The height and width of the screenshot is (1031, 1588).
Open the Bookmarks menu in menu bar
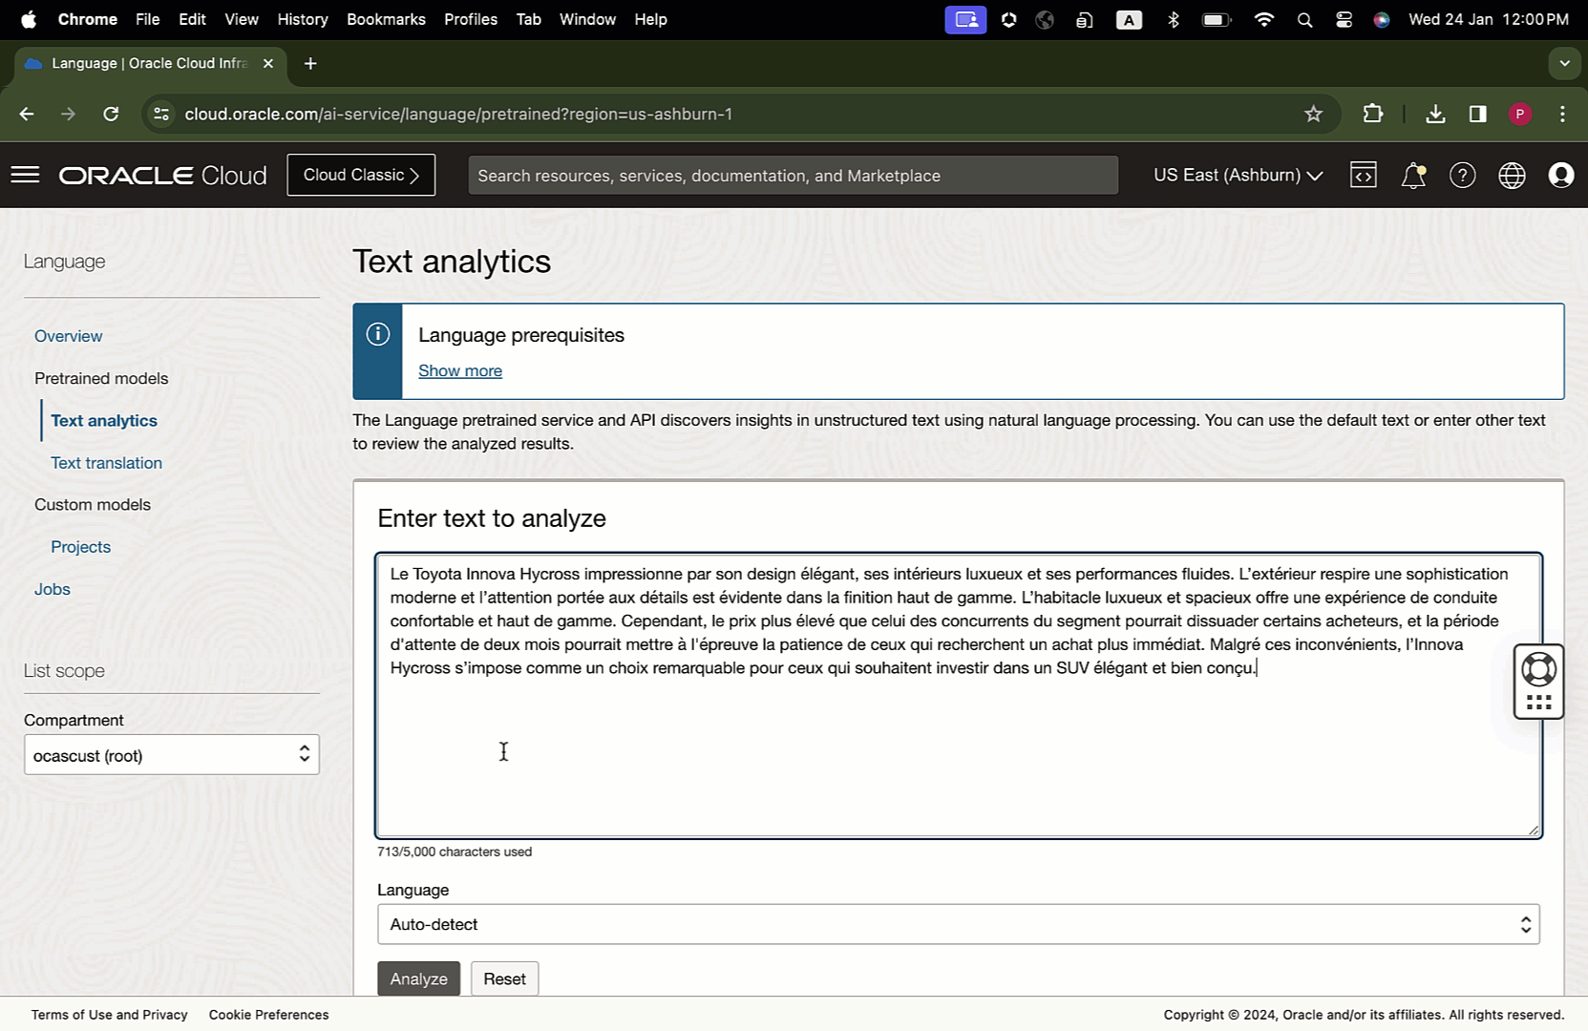[x=386, y=19]
